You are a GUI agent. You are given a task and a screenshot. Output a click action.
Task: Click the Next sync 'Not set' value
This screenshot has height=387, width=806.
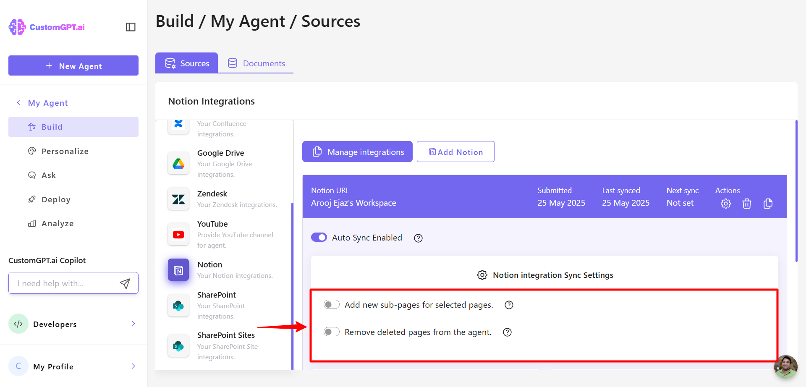point(680,203)
